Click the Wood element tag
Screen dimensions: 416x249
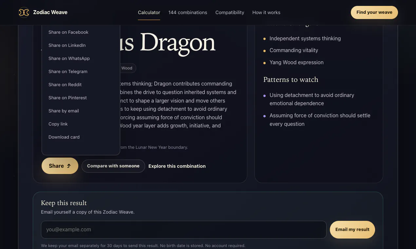(127, 68)
